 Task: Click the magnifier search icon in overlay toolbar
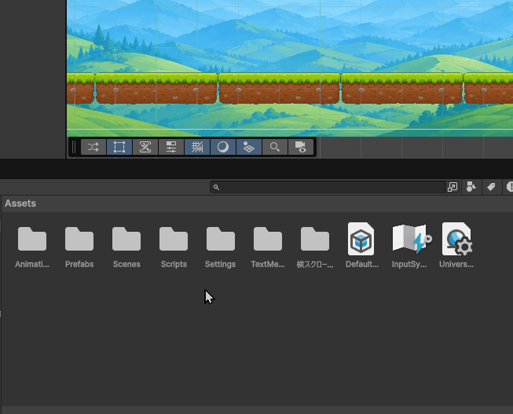[x=275, y=147]
